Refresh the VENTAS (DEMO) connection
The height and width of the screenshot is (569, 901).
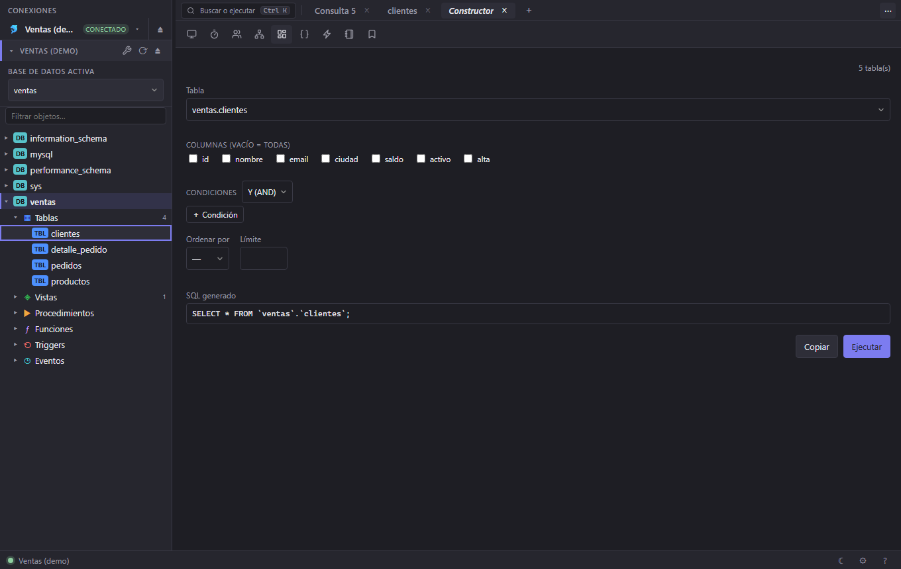142,51
